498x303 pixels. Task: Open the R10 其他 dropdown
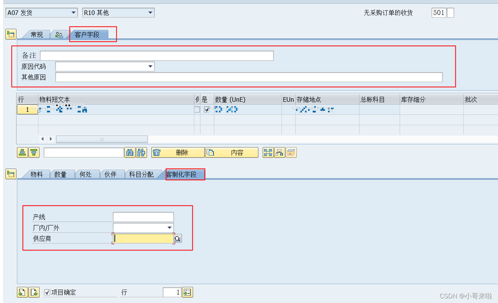click(x=151, y=12)
